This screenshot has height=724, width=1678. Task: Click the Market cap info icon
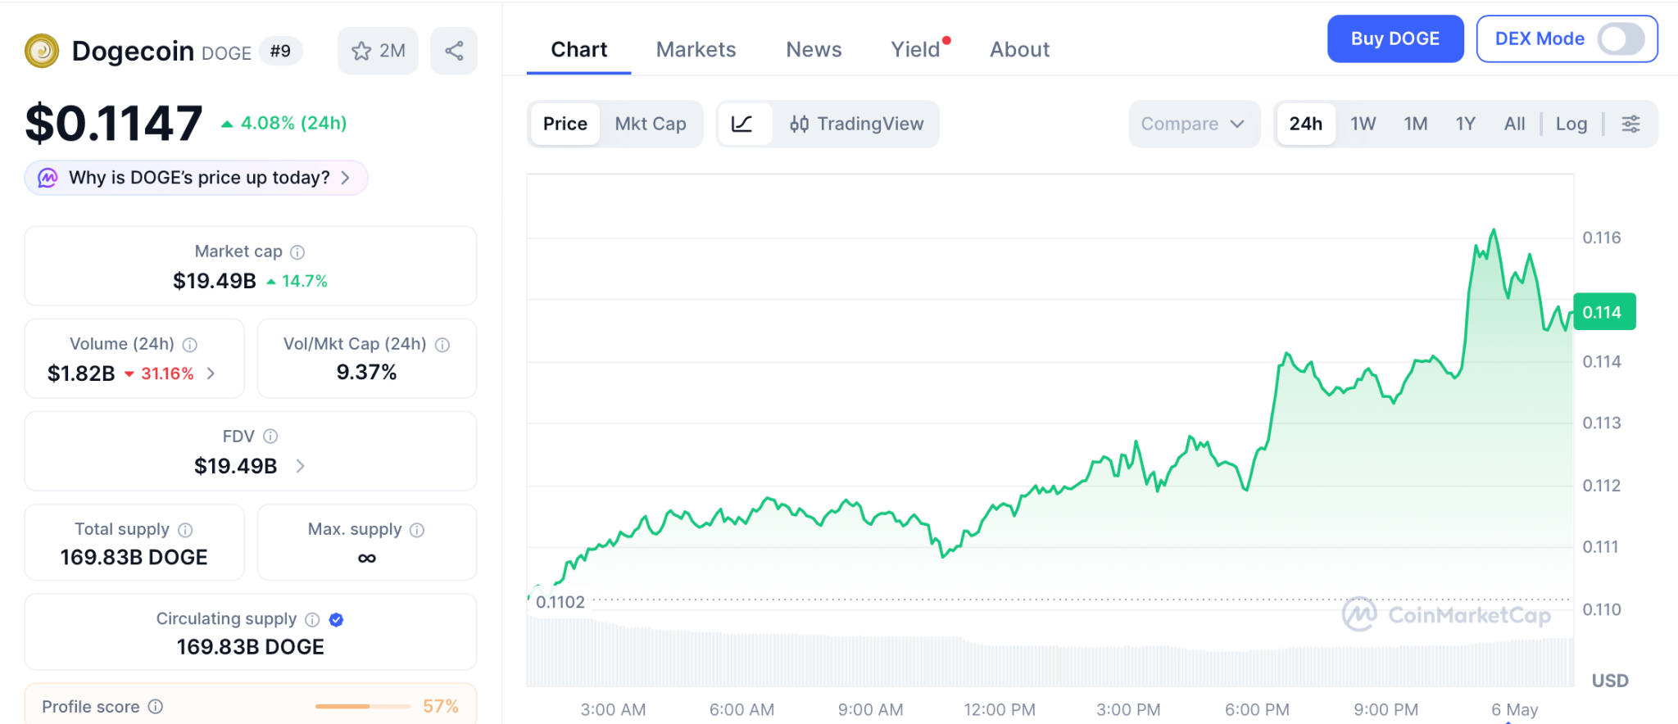(x=297, y=252)
